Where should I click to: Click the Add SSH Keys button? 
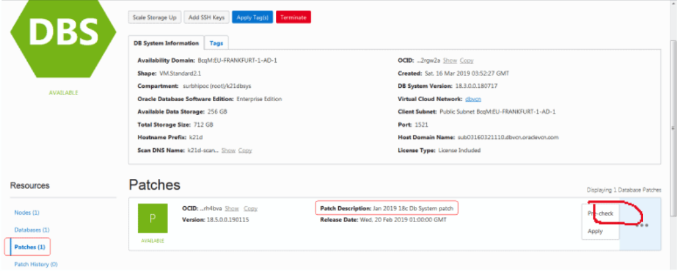coord(206,17)
